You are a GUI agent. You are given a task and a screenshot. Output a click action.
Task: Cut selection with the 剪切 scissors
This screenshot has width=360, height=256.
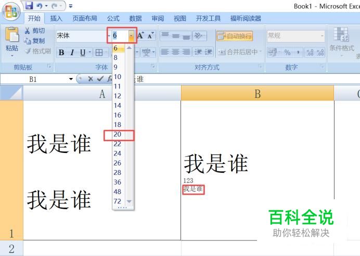tap(34, 31)
